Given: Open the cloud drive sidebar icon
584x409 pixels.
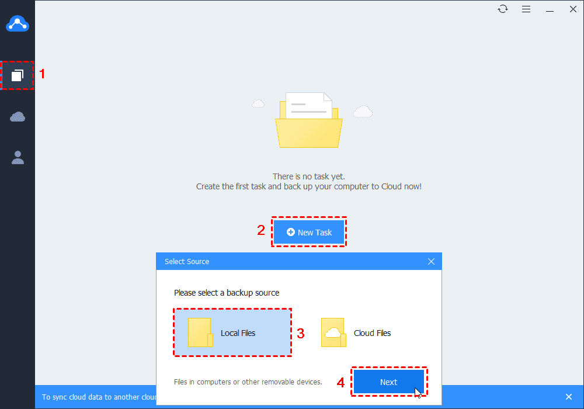Looking at the screenshot, I should pyautogui.click(x=18, y=117).
